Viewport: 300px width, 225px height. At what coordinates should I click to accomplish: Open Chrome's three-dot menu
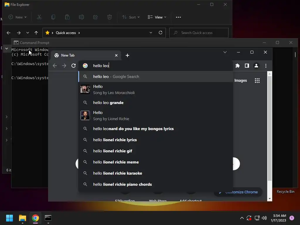click(x=266, y=66)
